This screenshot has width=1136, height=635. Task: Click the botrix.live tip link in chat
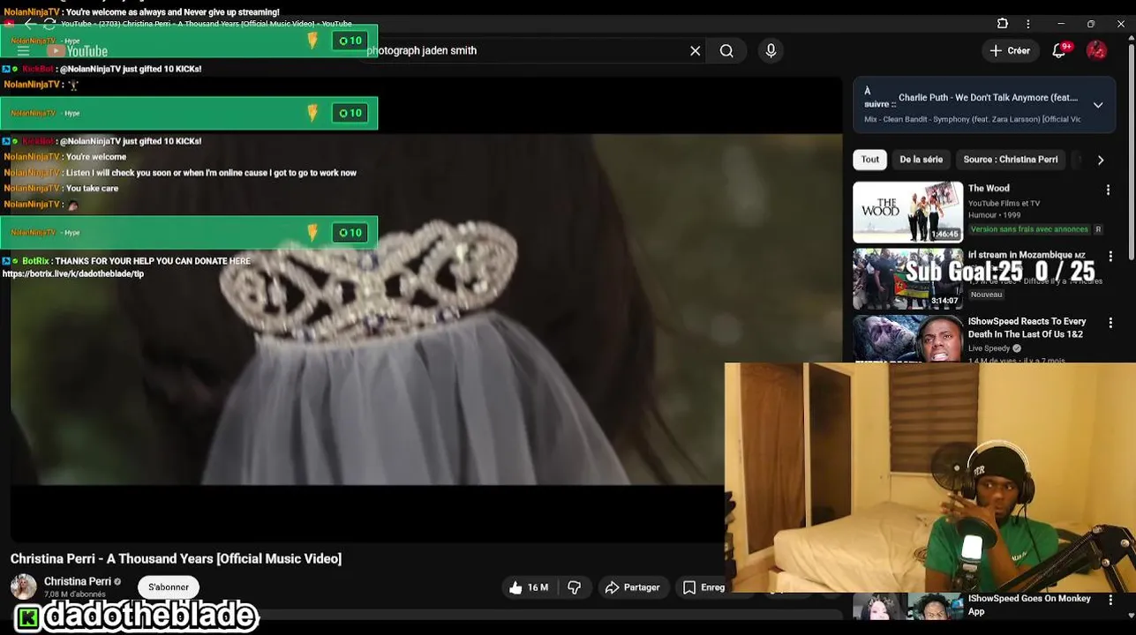pyautogui.click(x=73, y=274)
